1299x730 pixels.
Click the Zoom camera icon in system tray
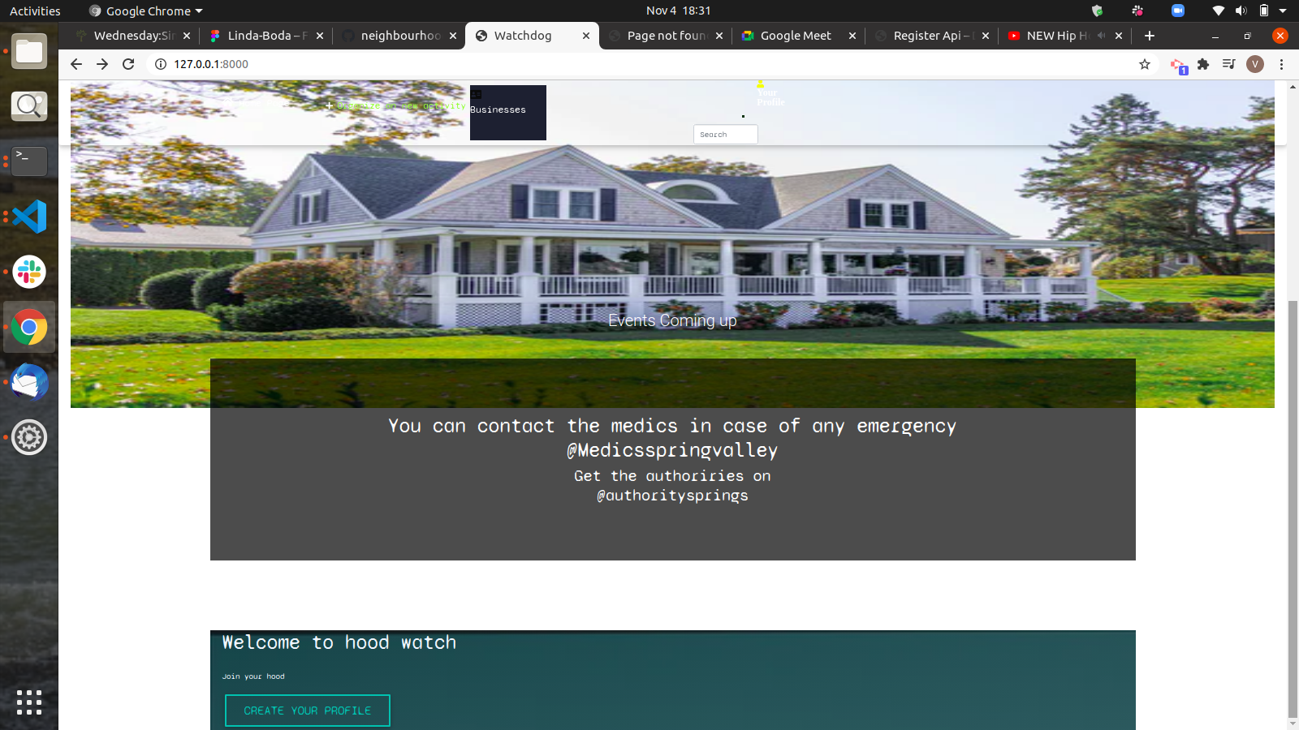point(1178,11)
